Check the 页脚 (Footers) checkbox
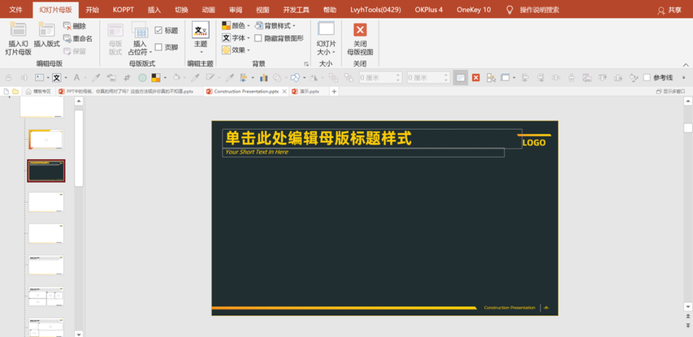Image resolution: width=693 pixels, height=337 pixels. point(158,47)
